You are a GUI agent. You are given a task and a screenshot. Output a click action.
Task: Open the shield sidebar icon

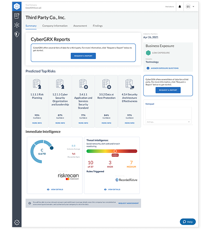17,34
